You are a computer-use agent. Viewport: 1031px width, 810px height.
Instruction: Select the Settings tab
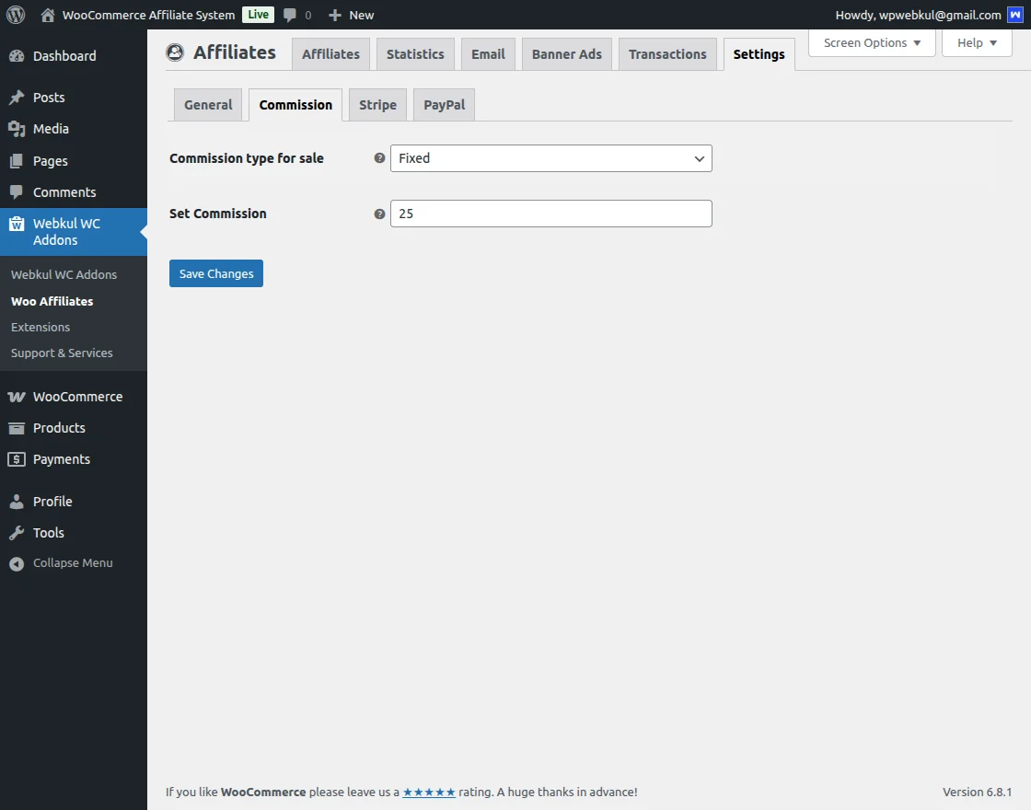(x=759, y=54)
